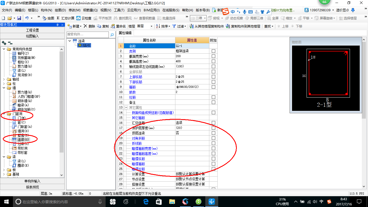The width and height of the screenshot is (368, 207).
Task: Click the 搜索构件 search field
Action: pyautogui.click(x=88, y=34)
